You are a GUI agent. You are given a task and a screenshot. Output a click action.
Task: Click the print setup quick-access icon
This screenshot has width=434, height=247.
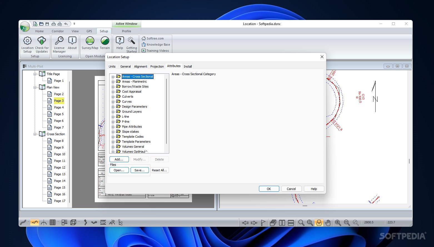tap(59, 24)
